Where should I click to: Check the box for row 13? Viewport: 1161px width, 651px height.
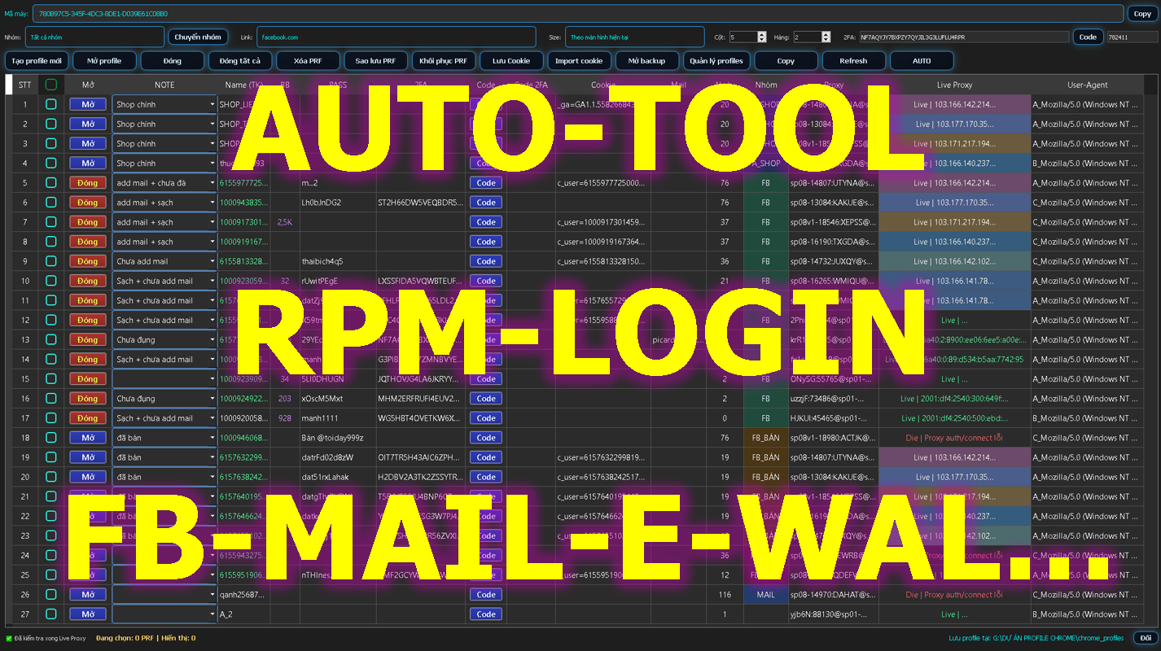[x=51, y=339]
